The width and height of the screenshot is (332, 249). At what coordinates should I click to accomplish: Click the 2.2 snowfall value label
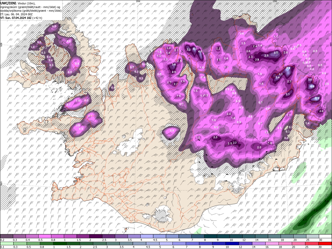point(218,49)
